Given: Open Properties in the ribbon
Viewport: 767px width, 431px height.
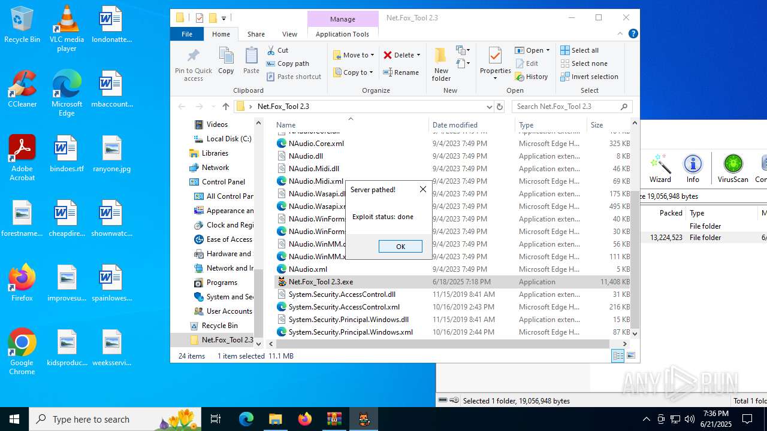Looking at the screenshot, I should point(495,65).
